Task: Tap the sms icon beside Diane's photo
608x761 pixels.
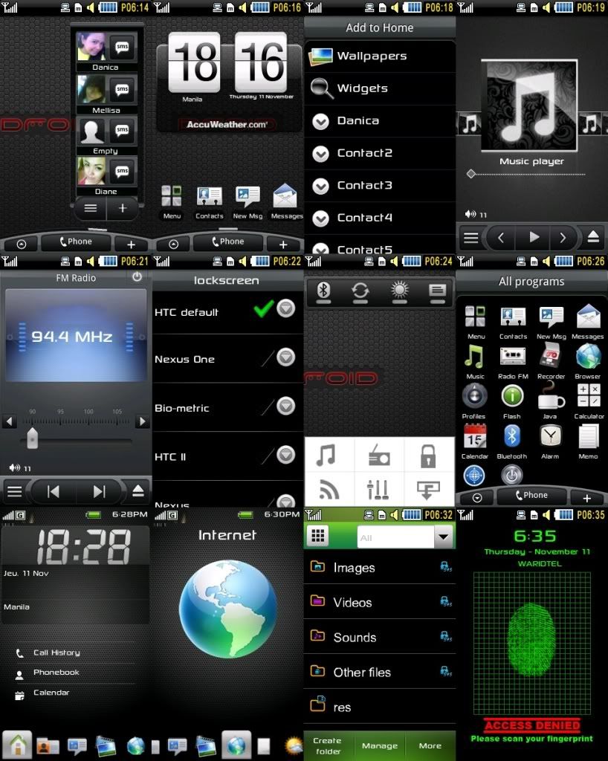Action: [x=122, y=171]
